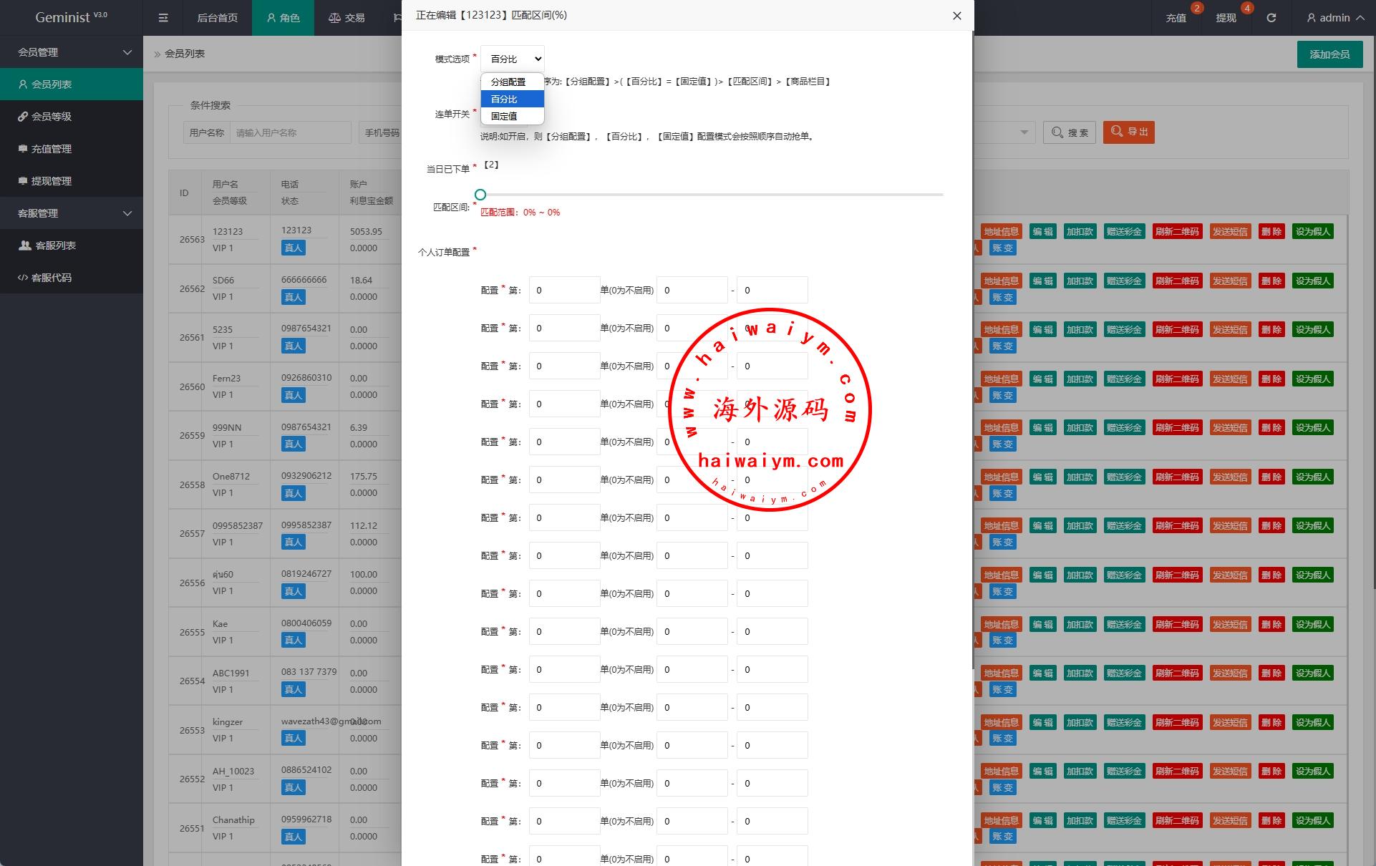
Task: Select 固定值 option in dropdown list
Action: [504, 116]
